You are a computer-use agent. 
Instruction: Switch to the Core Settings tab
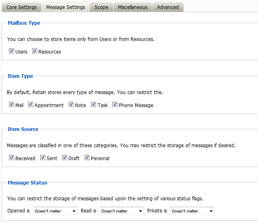[21, 7]
